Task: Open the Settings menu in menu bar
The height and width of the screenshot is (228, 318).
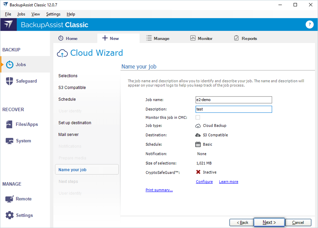Action: pos(53,14)
